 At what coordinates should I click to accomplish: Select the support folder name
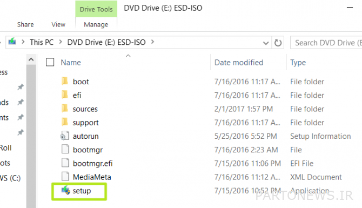coord(86,123)
